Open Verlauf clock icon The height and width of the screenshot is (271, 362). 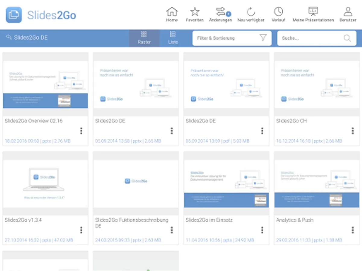click(278, 12)
